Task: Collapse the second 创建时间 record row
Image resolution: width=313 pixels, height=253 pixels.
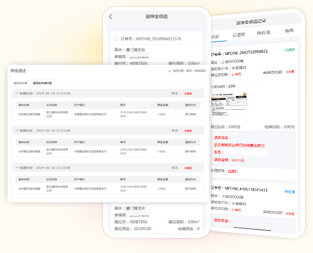Action: click(17, 130)
